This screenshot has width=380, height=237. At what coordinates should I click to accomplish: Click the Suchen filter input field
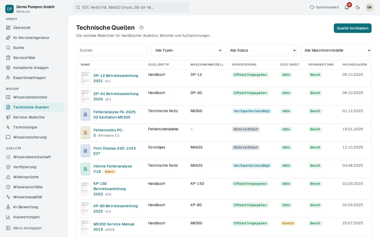click(x=112, y=50)
